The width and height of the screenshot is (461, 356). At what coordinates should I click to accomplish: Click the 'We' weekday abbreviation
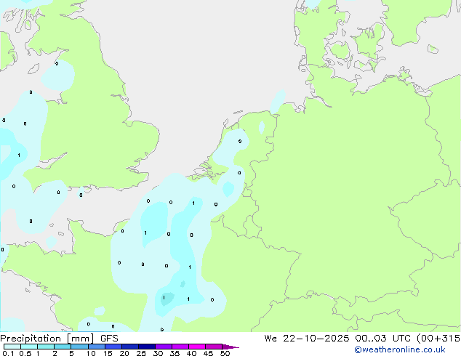(270, 339)
